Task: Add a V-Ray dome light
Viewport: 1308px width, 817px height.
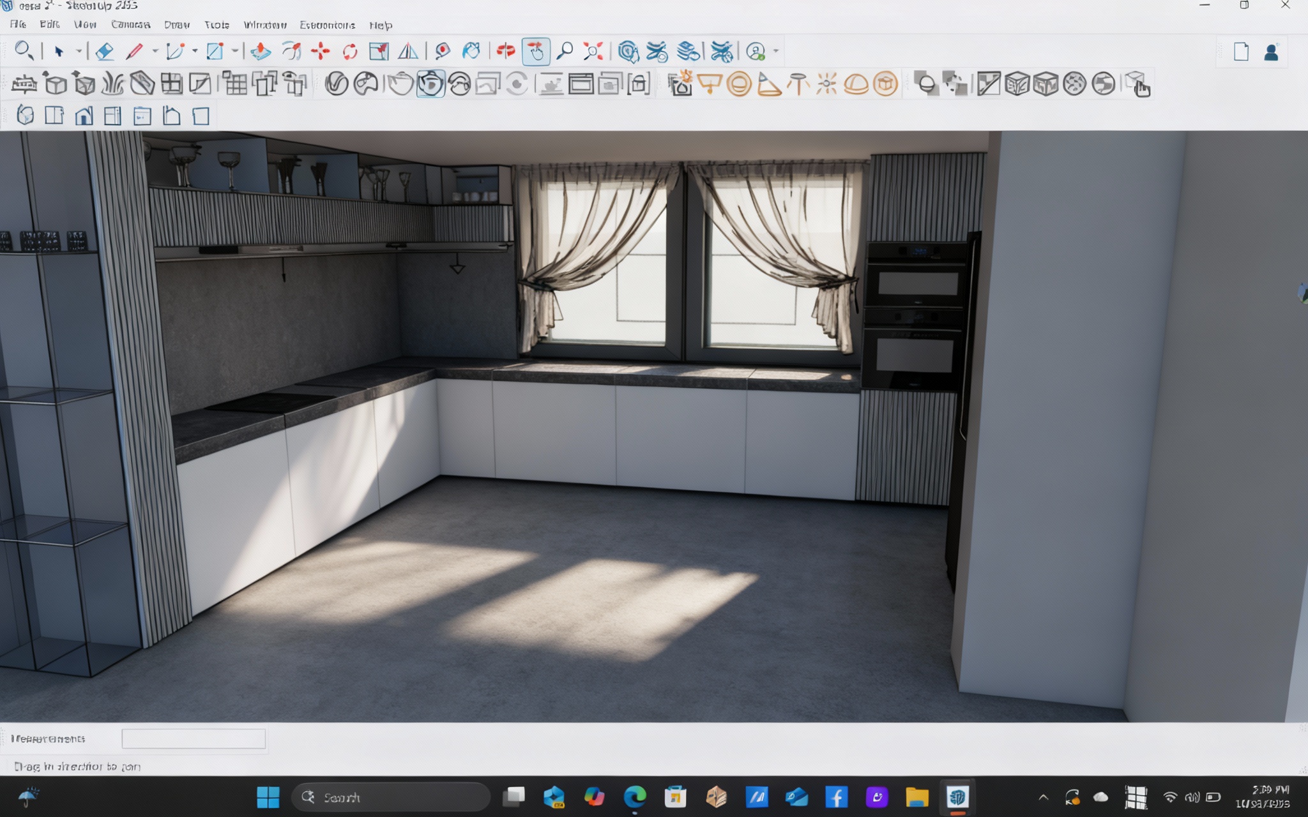Action: click(856, 84)
